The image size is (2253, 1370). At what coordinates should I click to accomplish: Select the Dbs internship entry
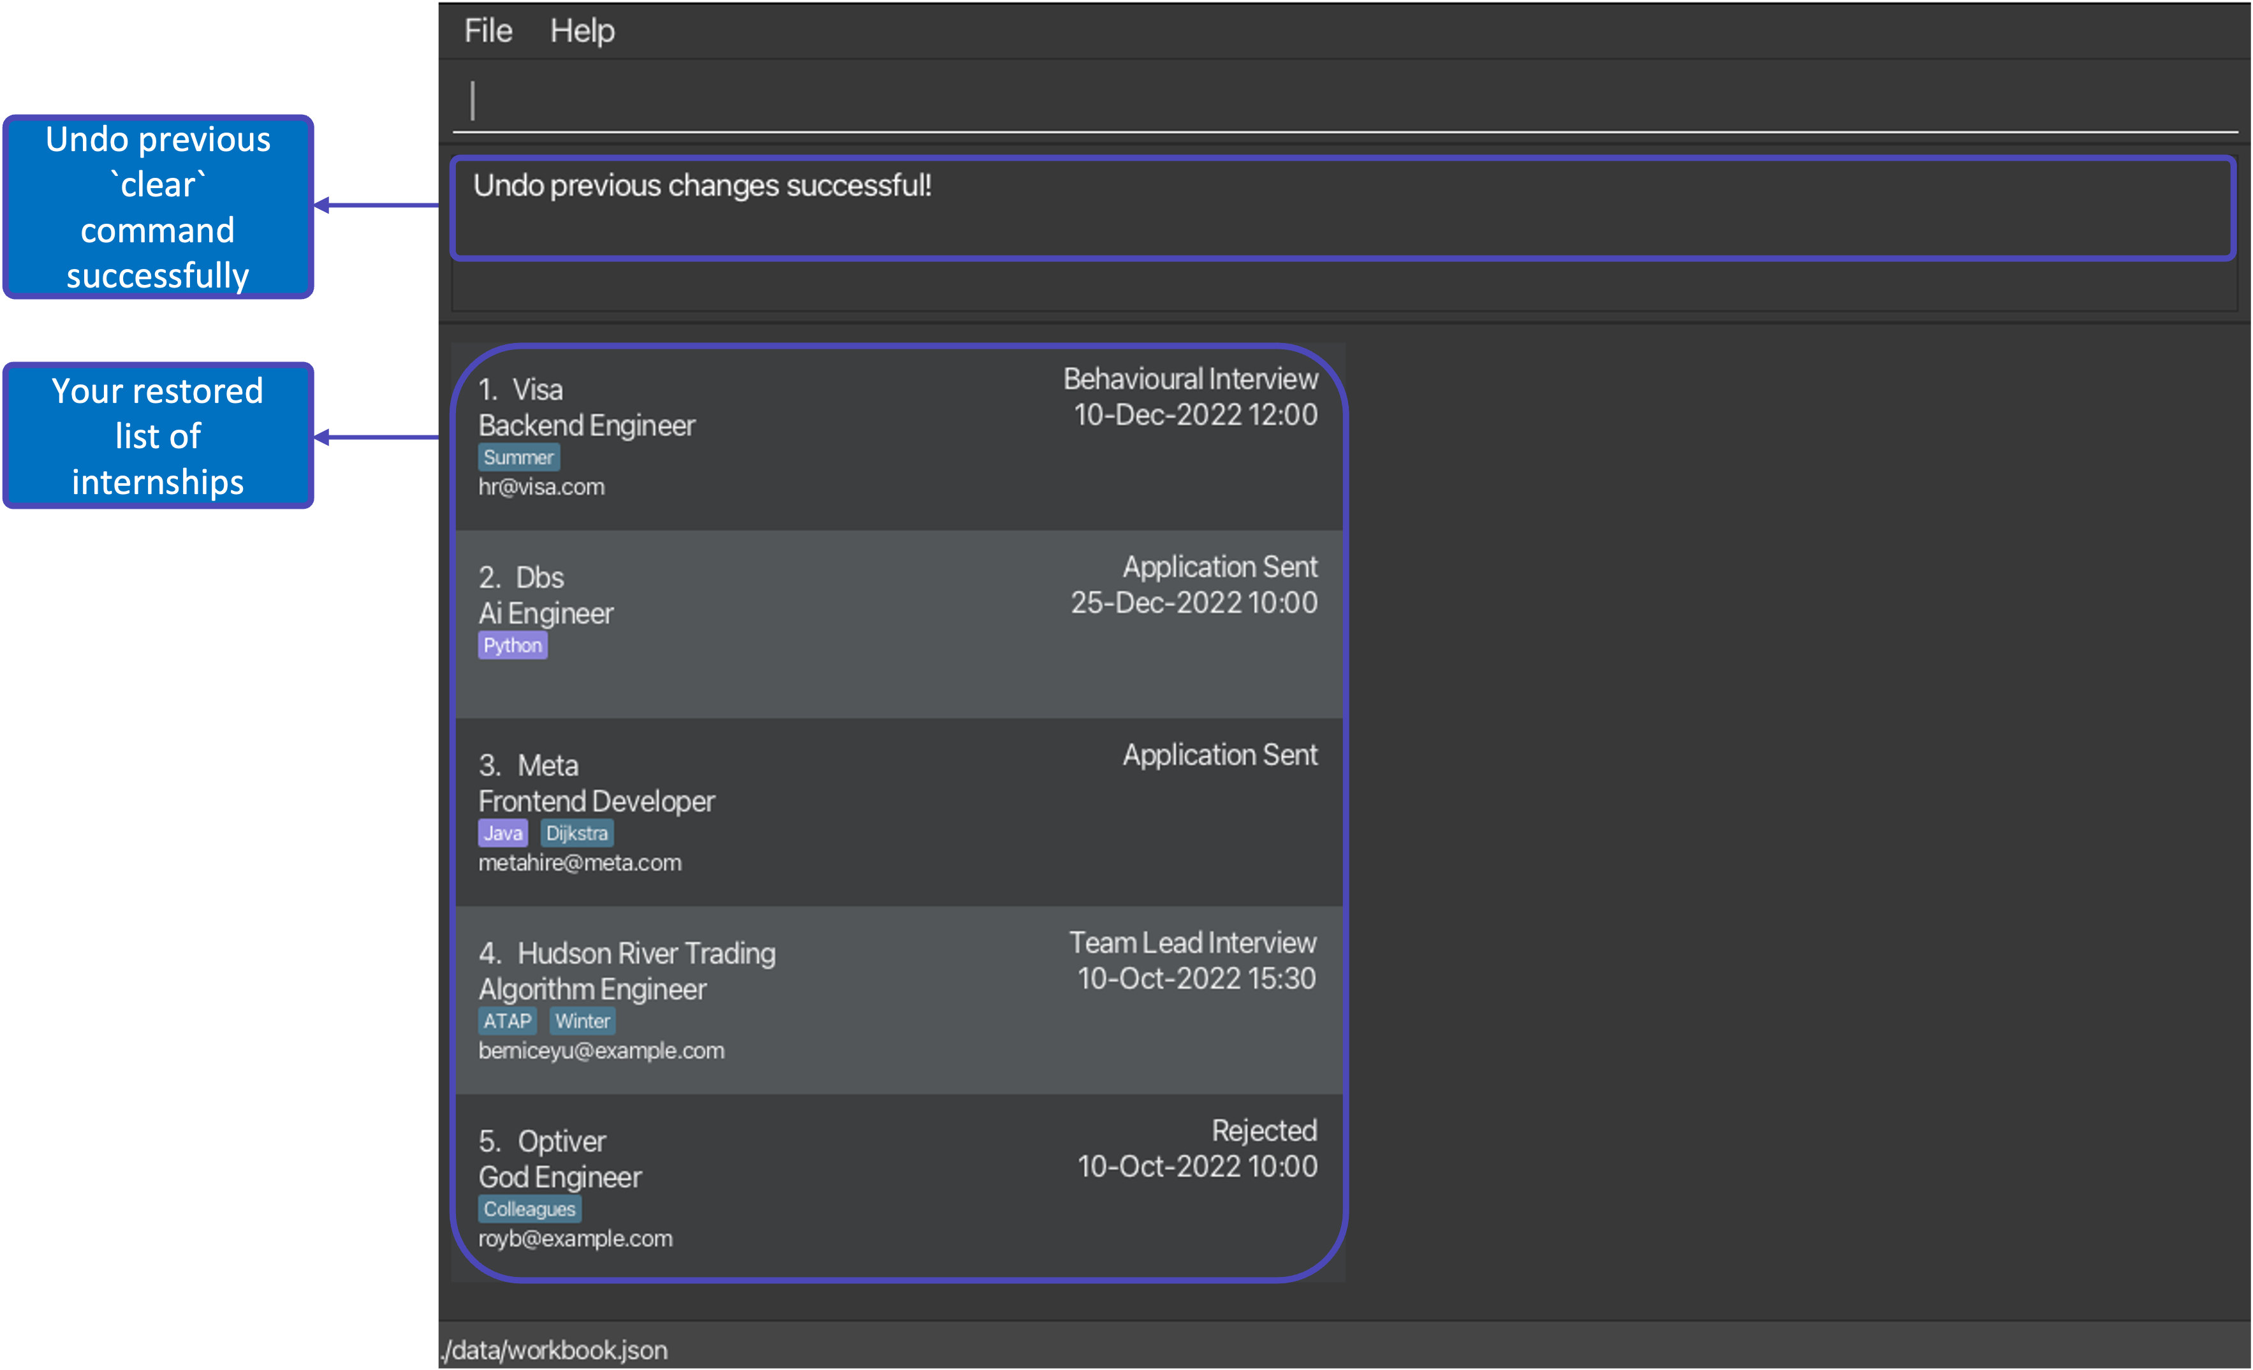coord(900,624)
